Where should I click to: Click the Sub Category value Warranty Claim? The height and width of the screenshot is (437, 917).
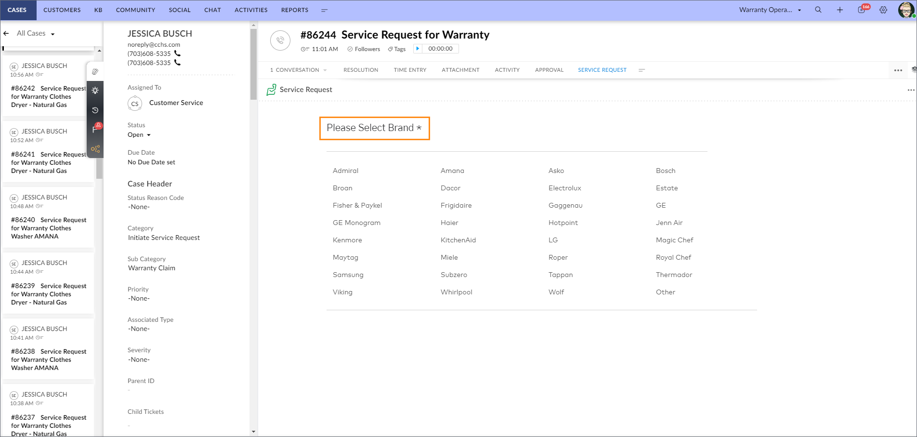[x=152, y=268]
